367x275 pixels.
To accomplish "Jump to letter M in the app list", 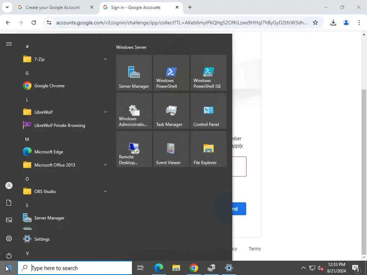I will click(27, 139).
